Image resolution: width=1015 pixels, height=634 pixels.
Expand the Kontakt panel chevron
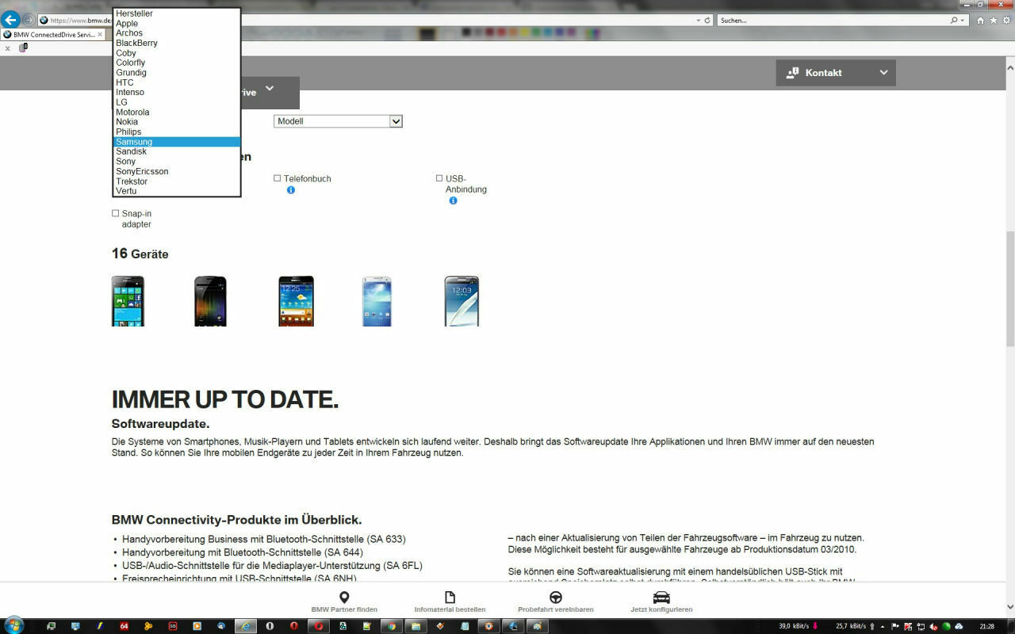click(883, 72)
